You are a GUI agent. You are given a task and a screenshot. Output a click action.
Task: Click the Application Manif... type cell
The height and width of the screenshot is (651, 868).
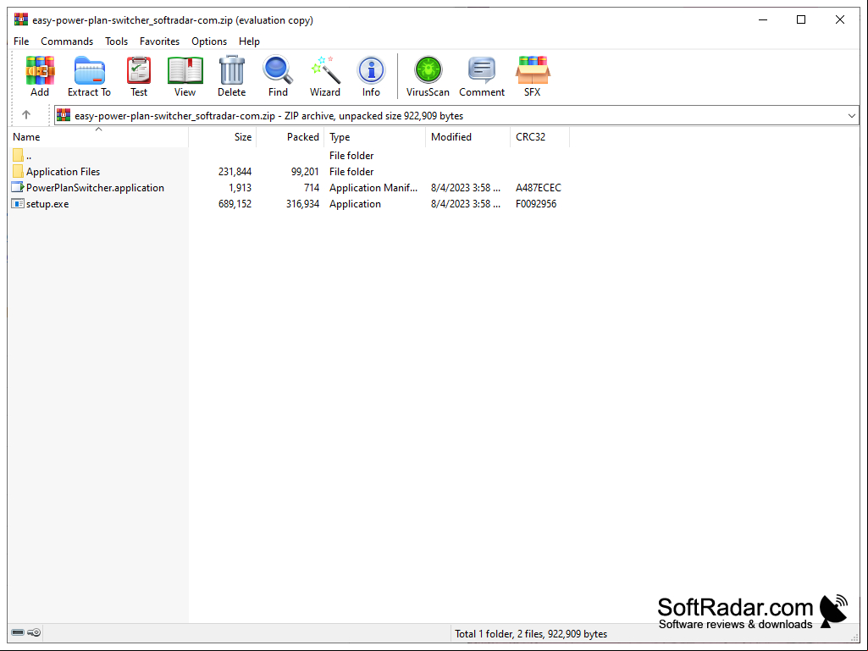373,188
